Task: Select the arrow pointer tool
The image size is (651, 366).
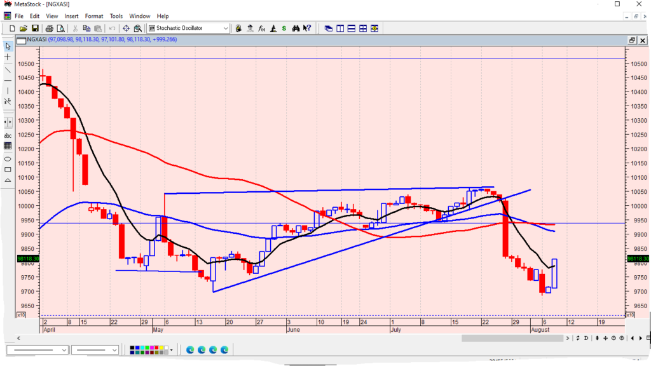Action: 8,46
